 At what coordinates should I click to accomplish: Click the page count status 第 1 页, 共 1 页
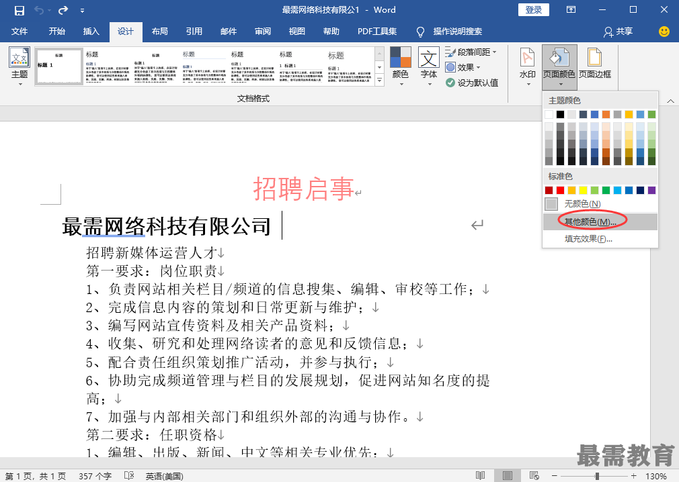pyautogui.click(x=36, y=476)
